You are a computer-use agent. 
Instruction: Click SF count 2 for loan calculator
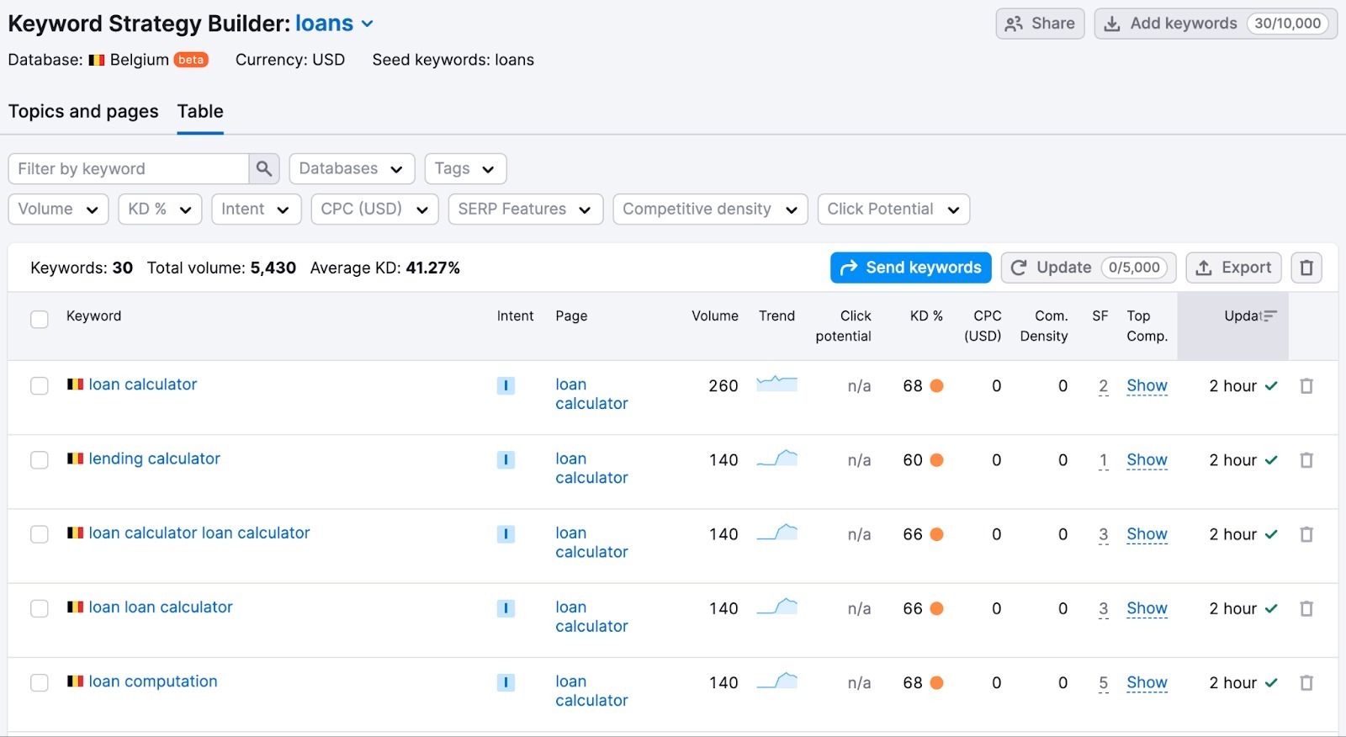click(x=1103, y=385)
